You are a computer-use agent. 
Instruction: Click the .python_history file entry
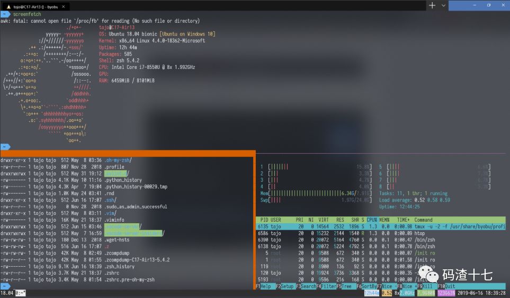[123, 180]
